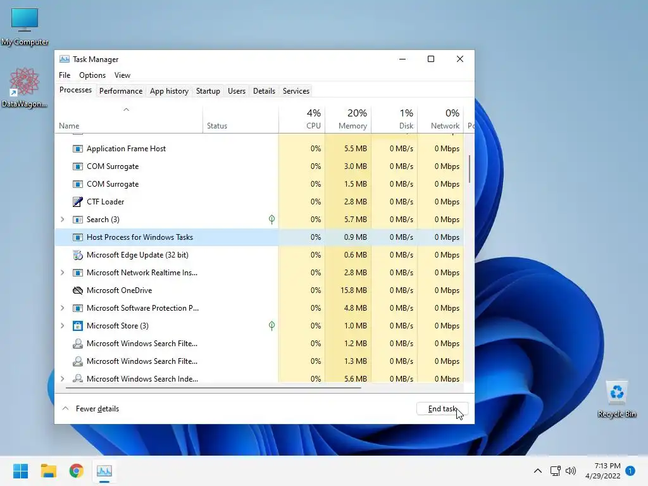The height and width of the screenshot is (486, 648).
Task: Click the Microsoft Edge Update icon
Action: pyautogui.click(x=77, y=255)
